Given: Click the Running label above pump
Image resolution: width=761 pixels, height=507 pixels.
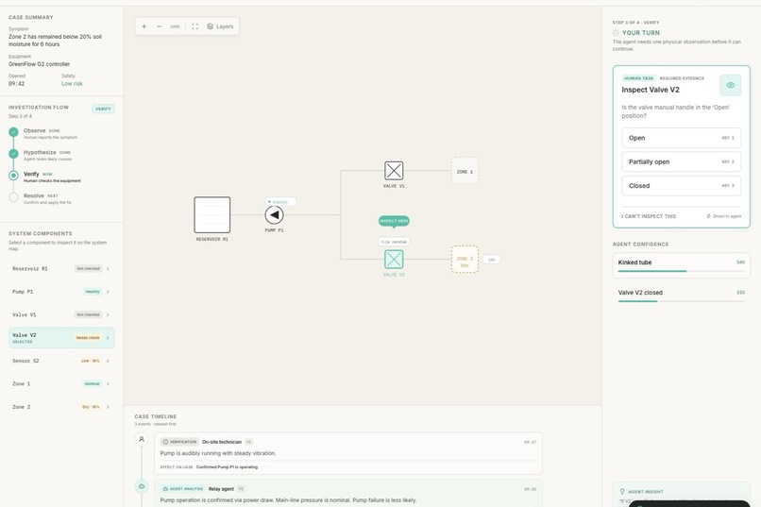Looking at the screenshot, I should pyautogui.click(x=280, y=202).
